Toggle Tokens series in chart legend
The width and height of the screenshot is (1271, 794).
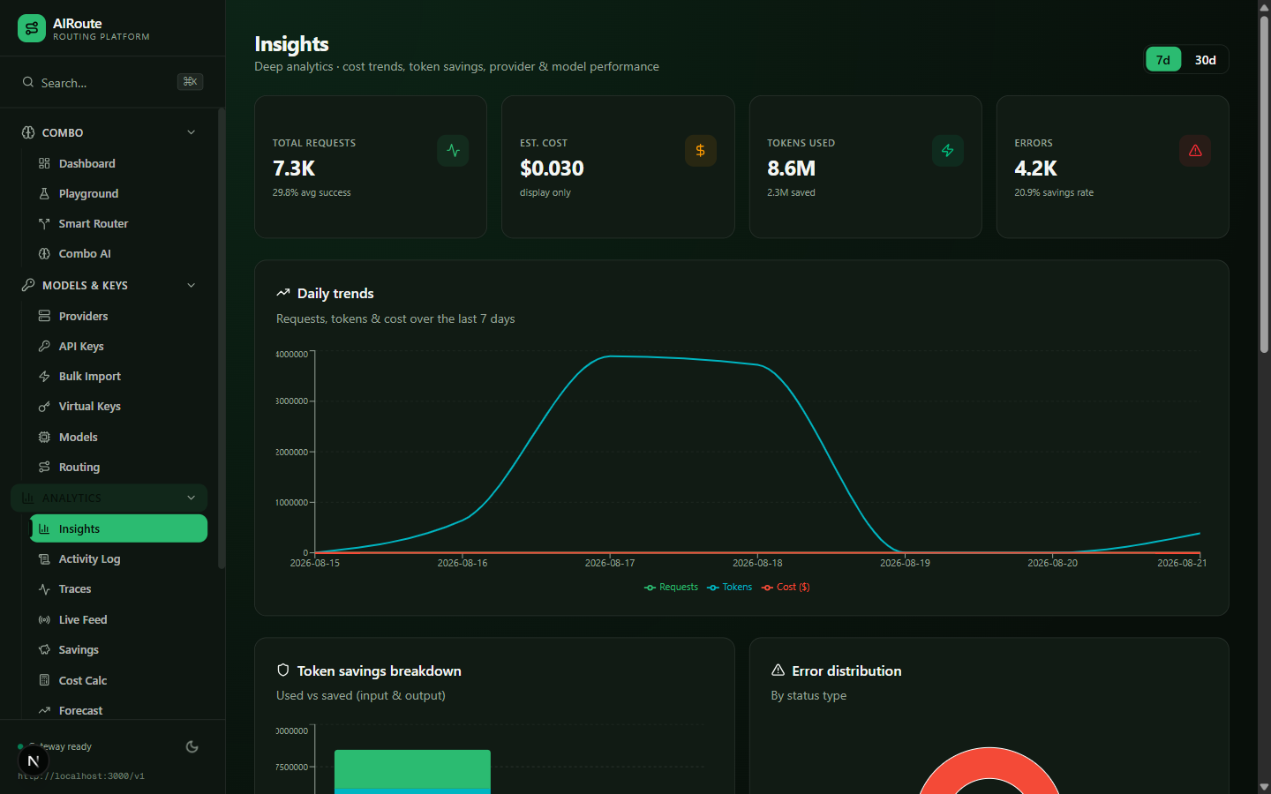tap(729, 587)
